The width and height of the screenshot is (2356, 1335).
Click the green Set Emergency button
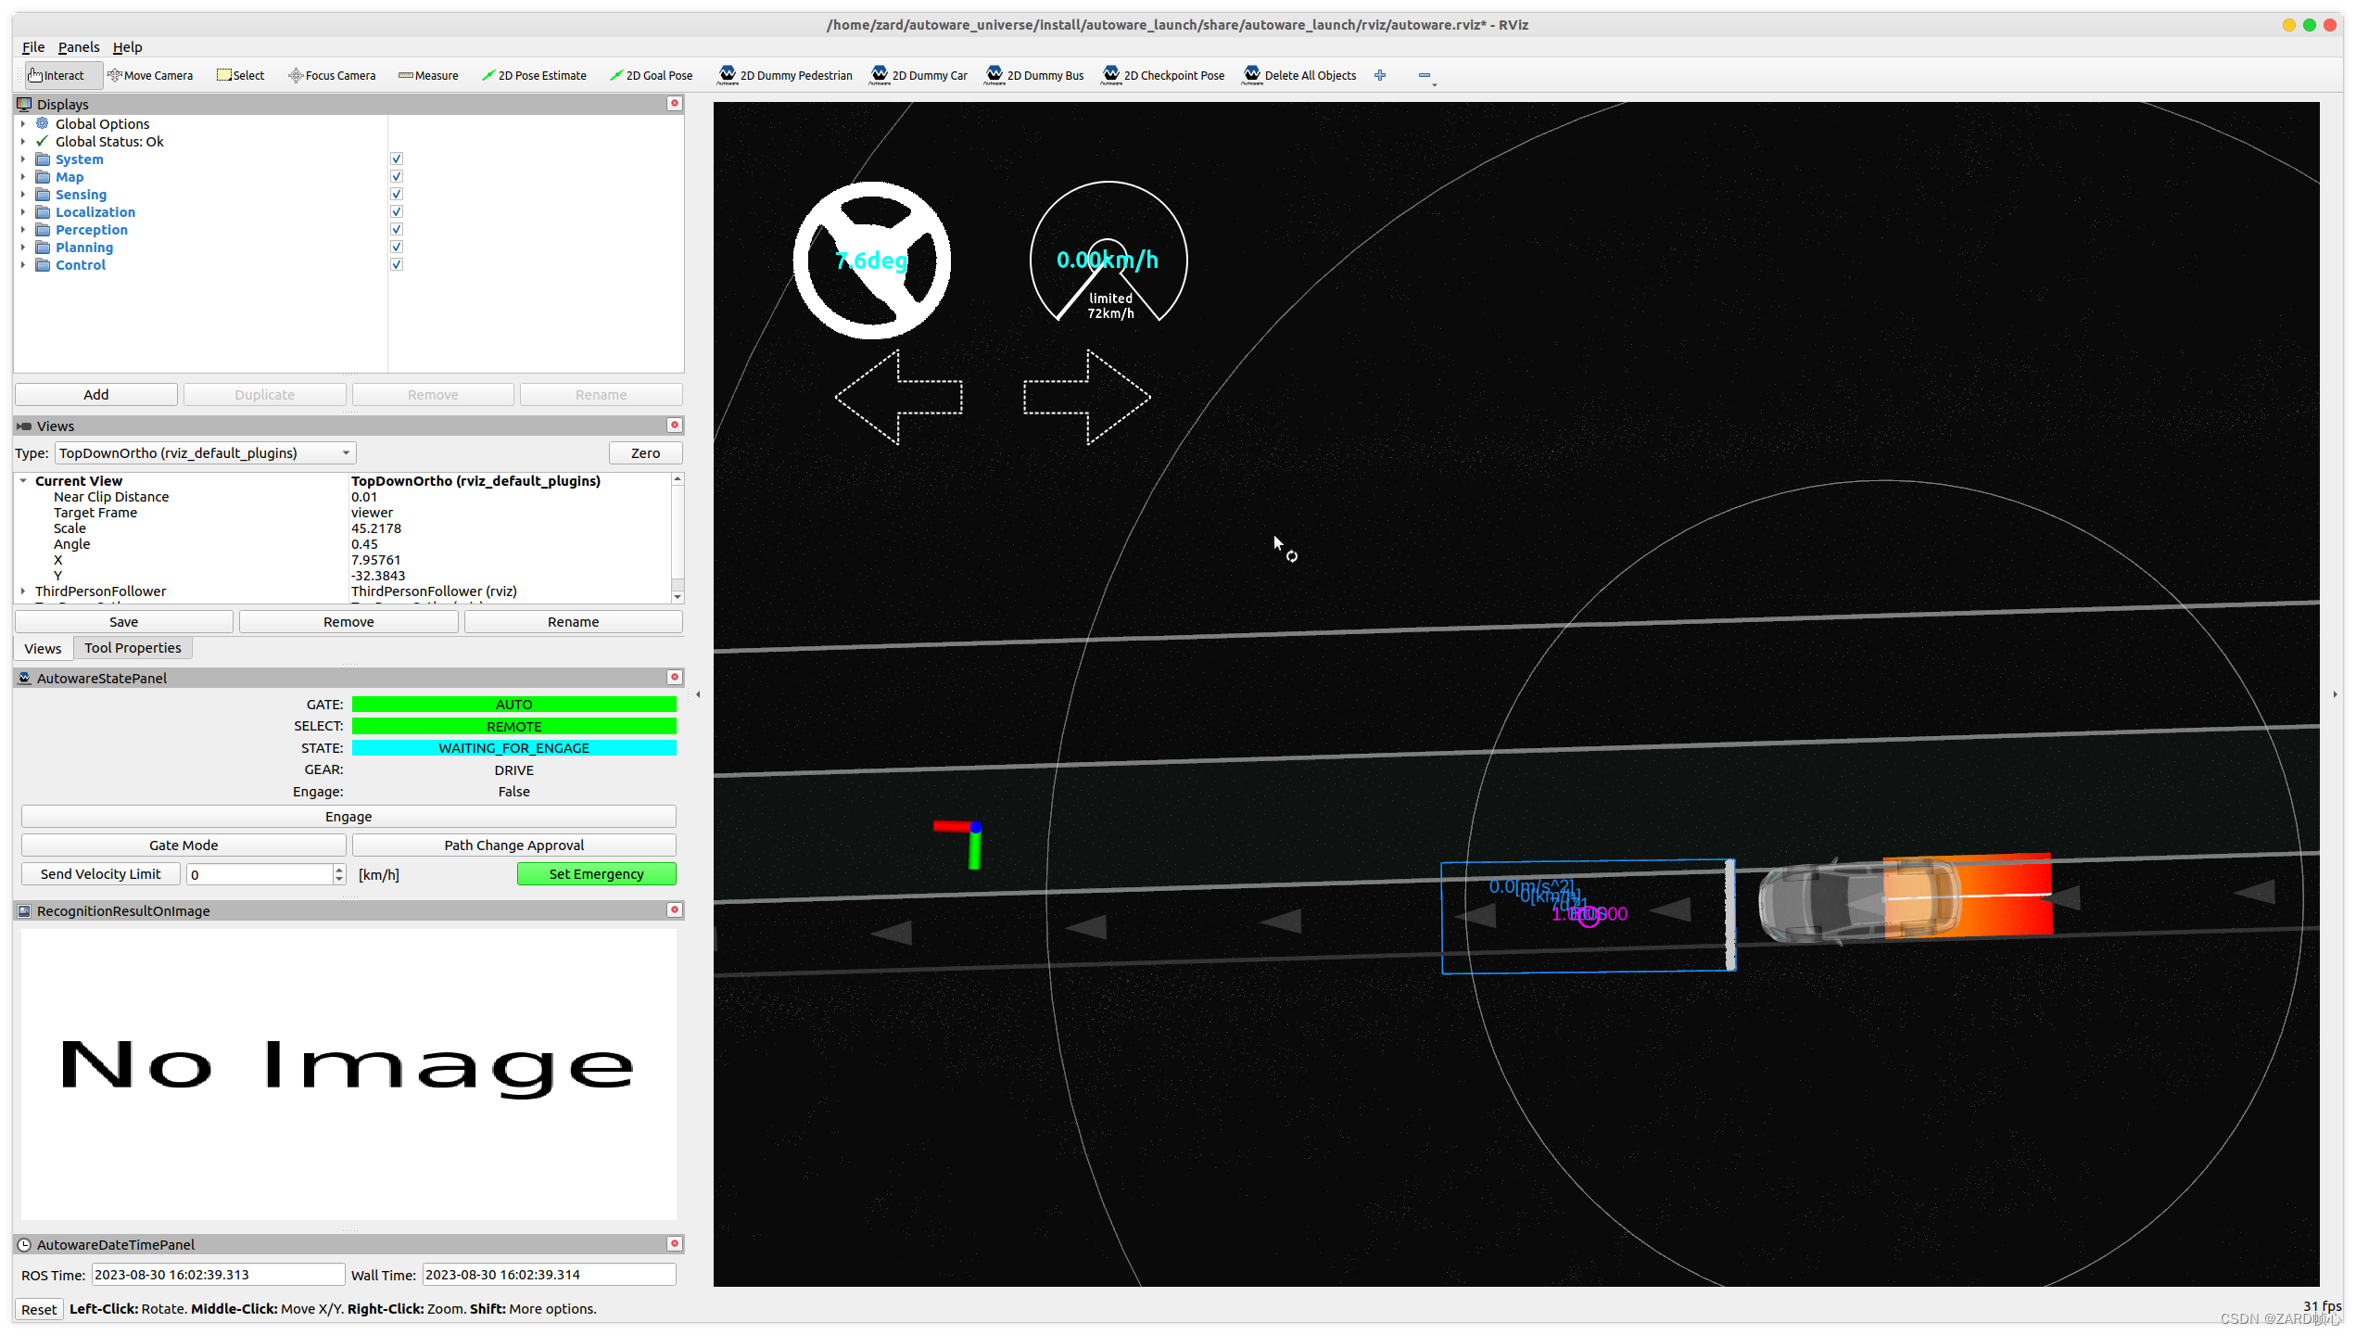(x=596, y=873)
